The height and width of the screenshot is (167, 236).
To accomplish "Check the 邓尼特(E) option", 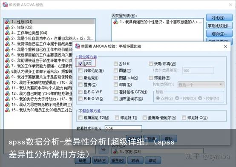I will click(x=151, y=78).
